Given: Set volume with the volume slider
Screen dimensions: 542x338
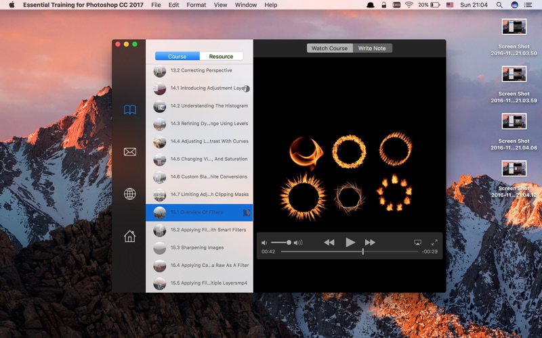Looking at the screenshot, I should [x=280, y=243].
